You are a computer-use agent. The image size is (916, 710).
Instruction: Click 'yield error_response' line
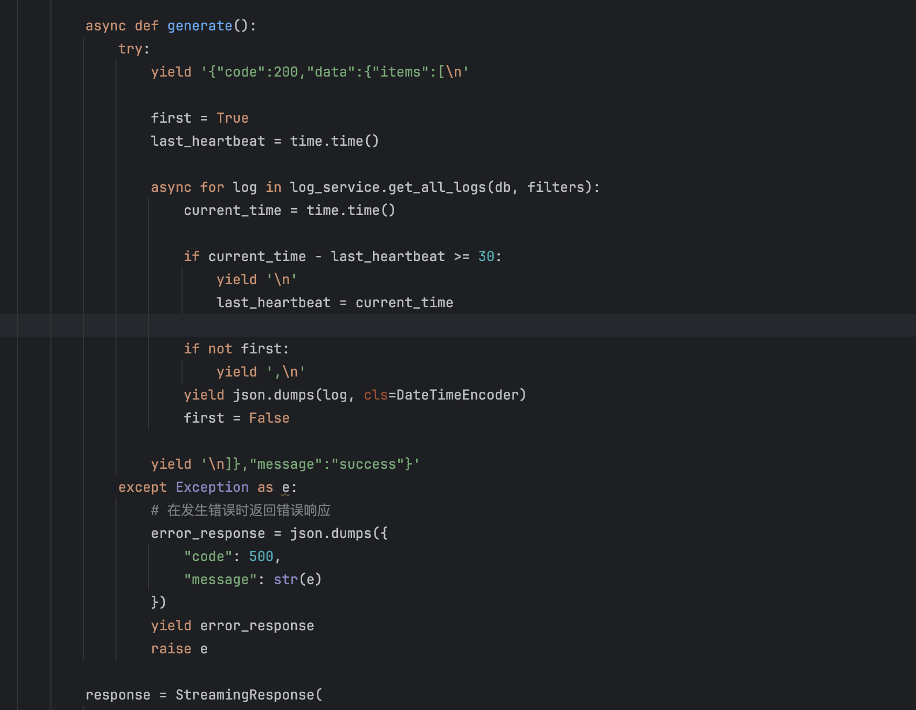[x=232, y=626]
